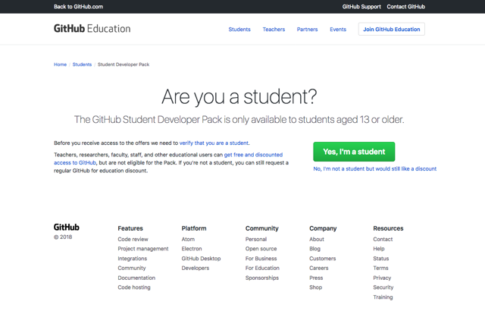The width and height of the screenshot is (485, 311).
Task: Click Join GitHub Education button
Action: (392, 29)
